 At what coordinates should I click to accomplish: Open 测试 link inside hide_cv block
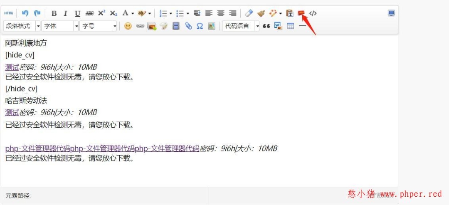12,67
